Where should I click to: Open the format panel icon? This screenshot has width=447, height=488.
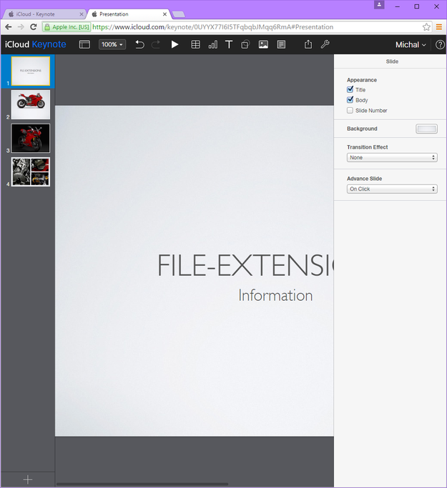coord(281,44)
